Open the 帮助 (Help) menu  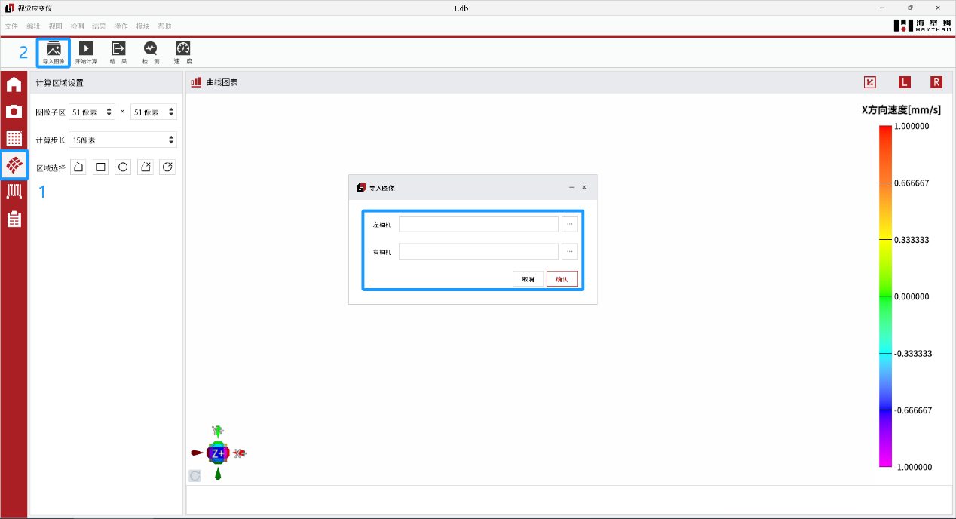click(164, 26)
